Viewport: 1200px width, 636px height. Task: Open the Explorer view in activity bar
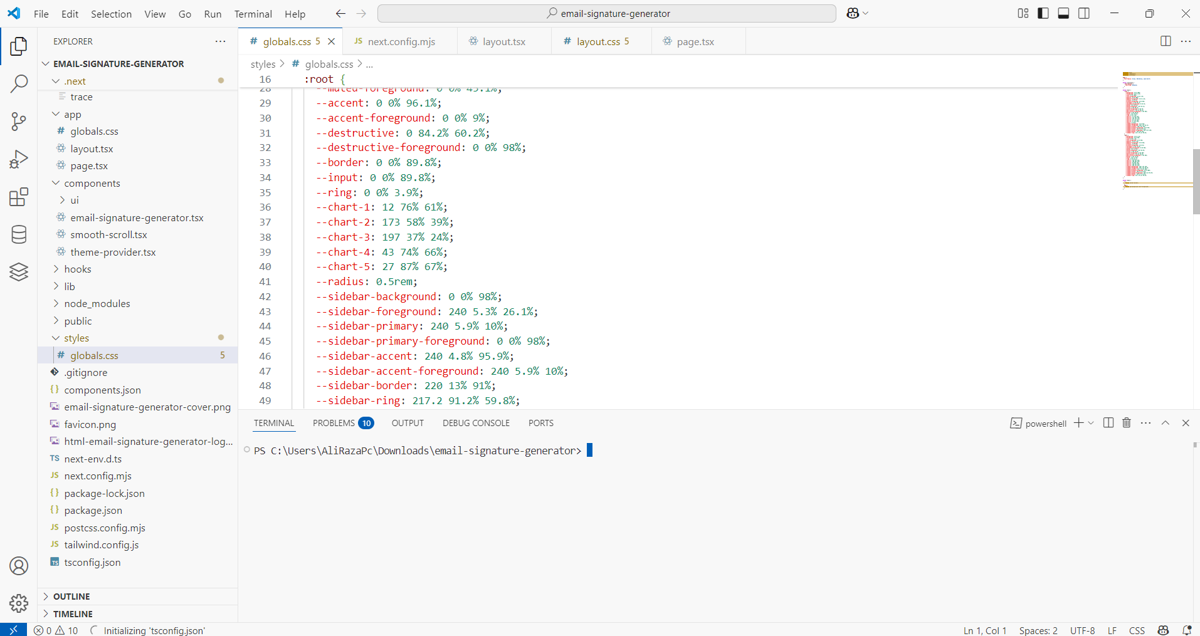(19, 46)
